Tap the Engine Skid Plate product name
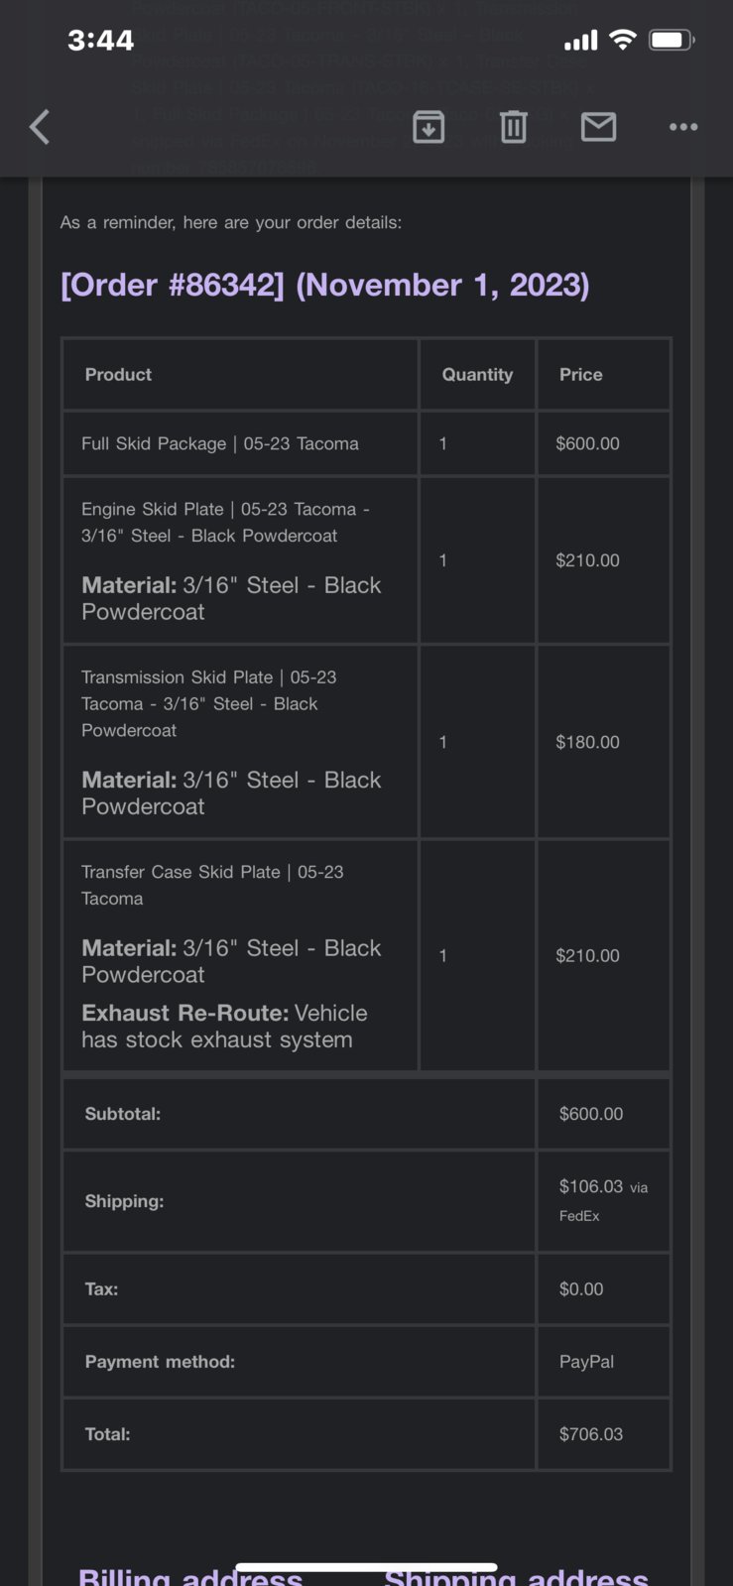The image size is (733, 1586). 225,522
